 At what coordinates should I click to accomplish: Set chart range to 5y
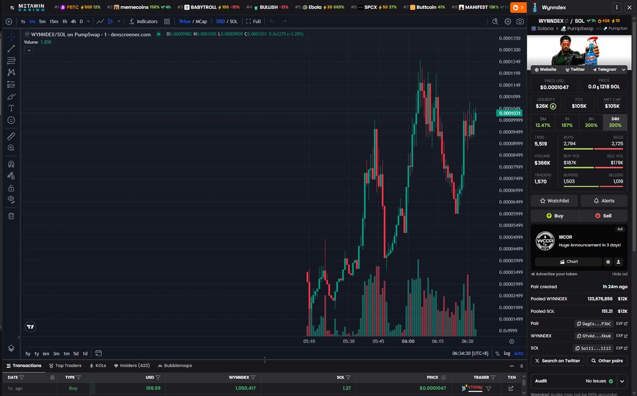(28, 354)
